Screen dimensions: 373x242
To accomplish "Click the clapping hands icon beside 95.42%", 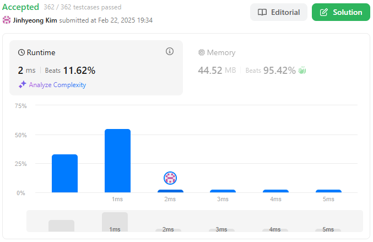I will point(302,70).
